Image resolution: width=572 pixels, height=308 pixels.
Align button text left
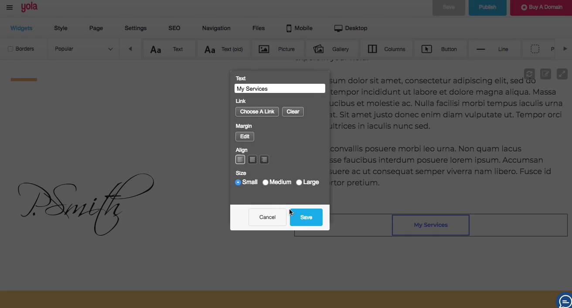pos(240,160)
